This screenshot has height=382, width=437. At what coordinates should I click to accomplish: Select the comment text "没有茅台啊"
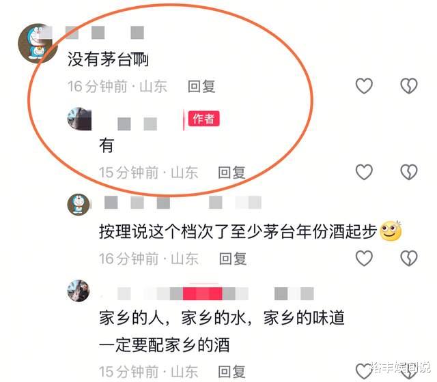[x=108, y=59]
